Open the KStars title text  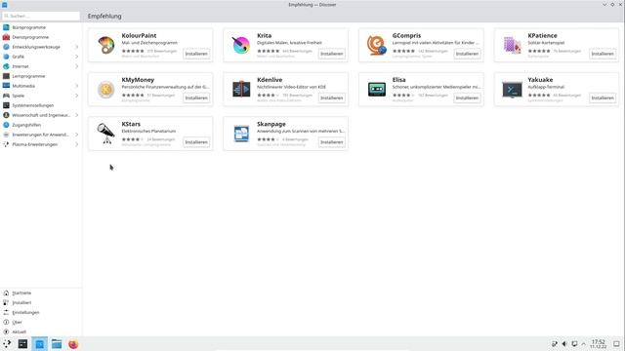coord(131,124)
